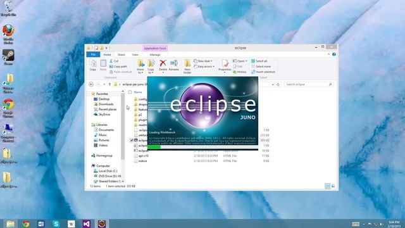Switch to the View ribbon tab
This screenshot has height=228, width=405.
click(x=135, y=54)
